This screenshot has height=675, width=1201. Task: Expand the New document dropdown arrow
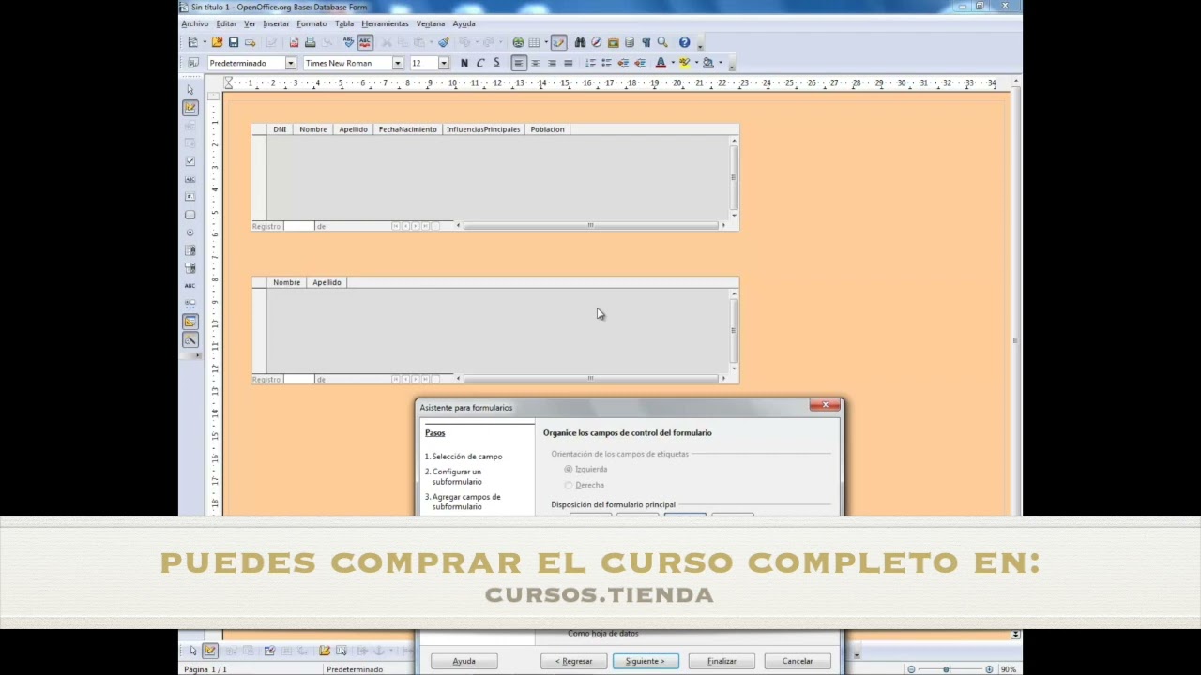(x=205, y=42)
